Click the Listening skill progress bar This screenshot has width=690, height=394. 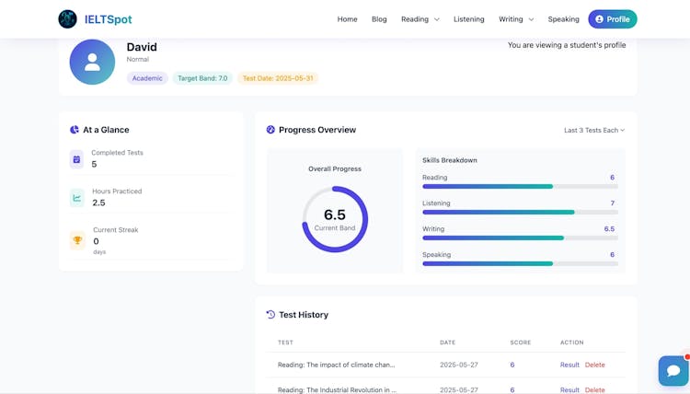click(x=520, y=213)
